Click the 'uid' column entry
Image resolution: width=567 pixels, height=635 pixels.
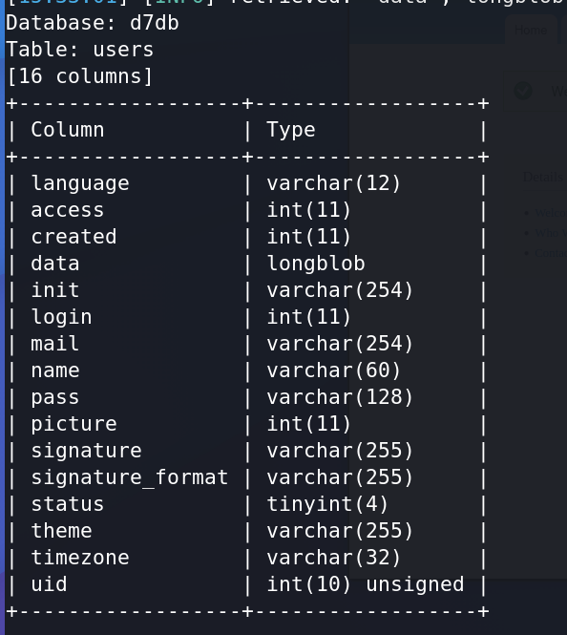click(x=49, y=584)
